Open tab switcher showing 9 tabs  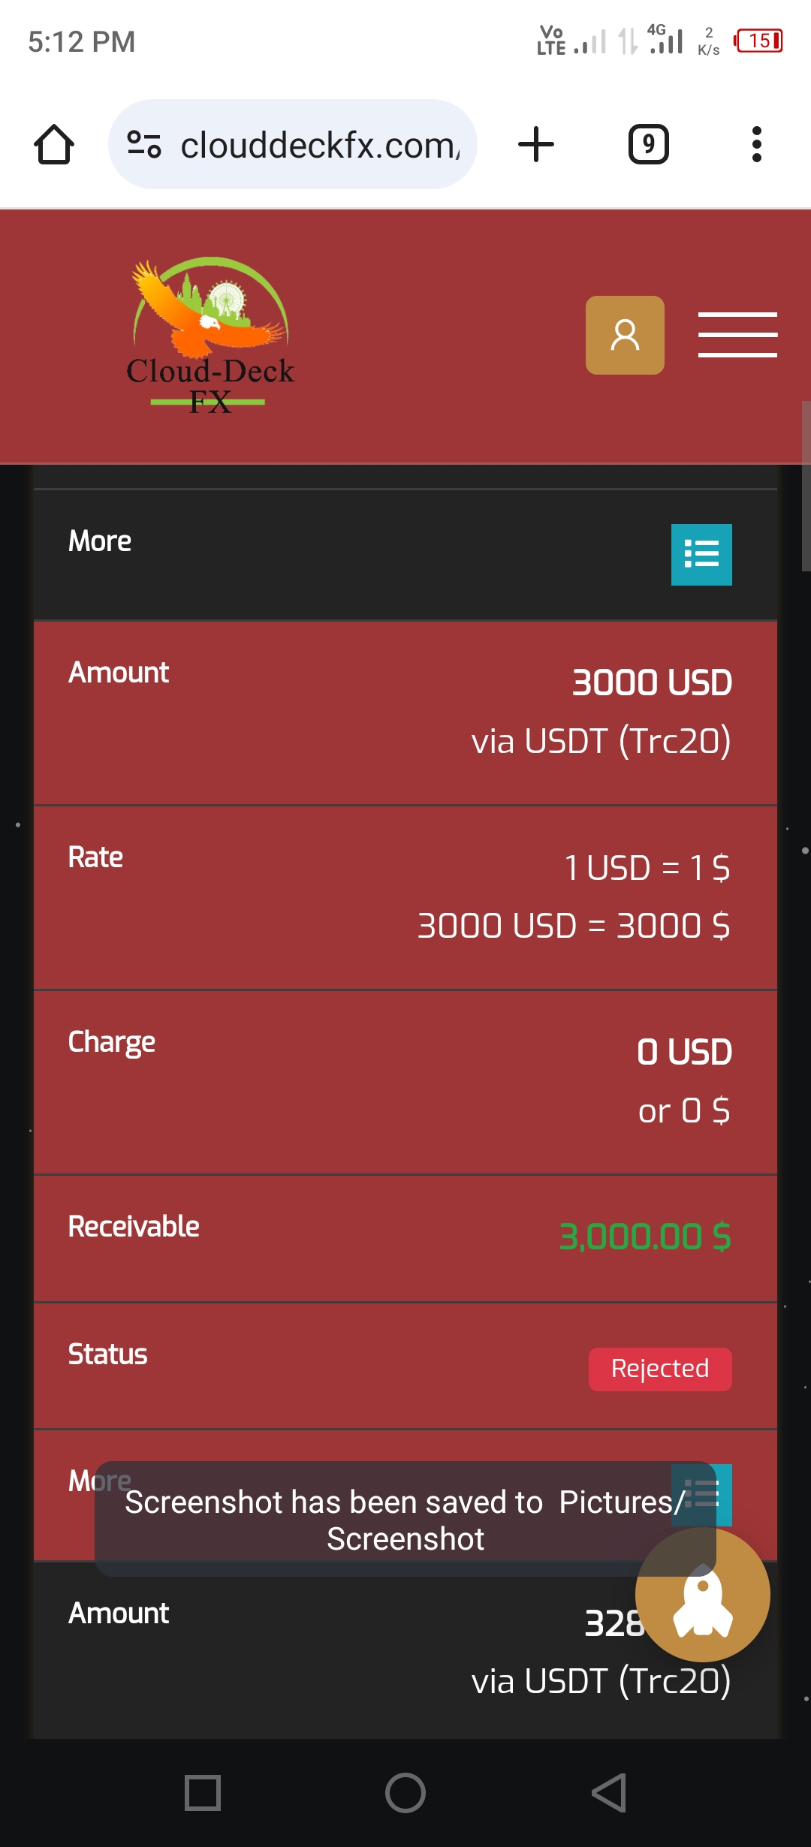648,144
